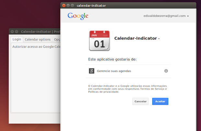Select the partially hidden Opç tab in Preferences
Screen dimensions: 201x131
tap(57, 39)
